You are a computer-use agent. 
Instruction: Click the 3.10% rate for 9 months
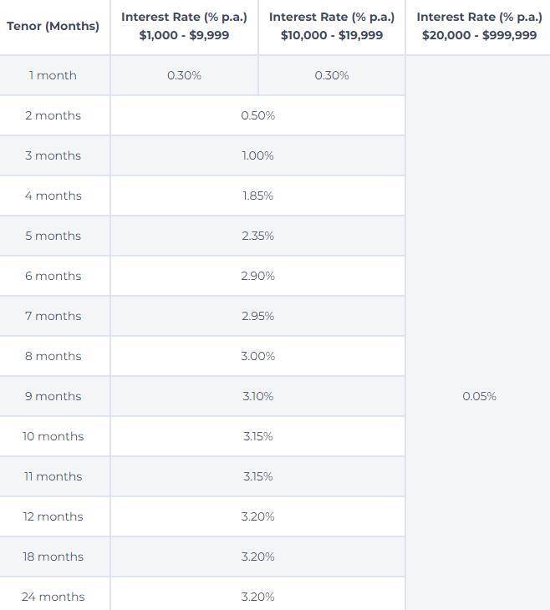pos(257,396)
